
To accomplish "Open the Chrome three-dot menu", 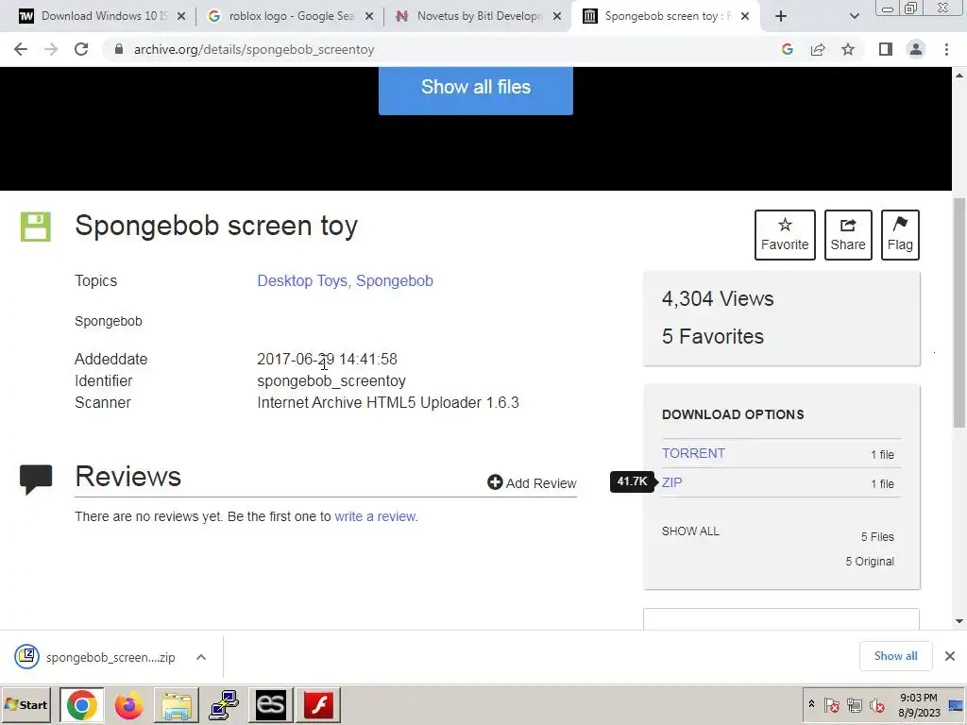I will tap(946, 49).
